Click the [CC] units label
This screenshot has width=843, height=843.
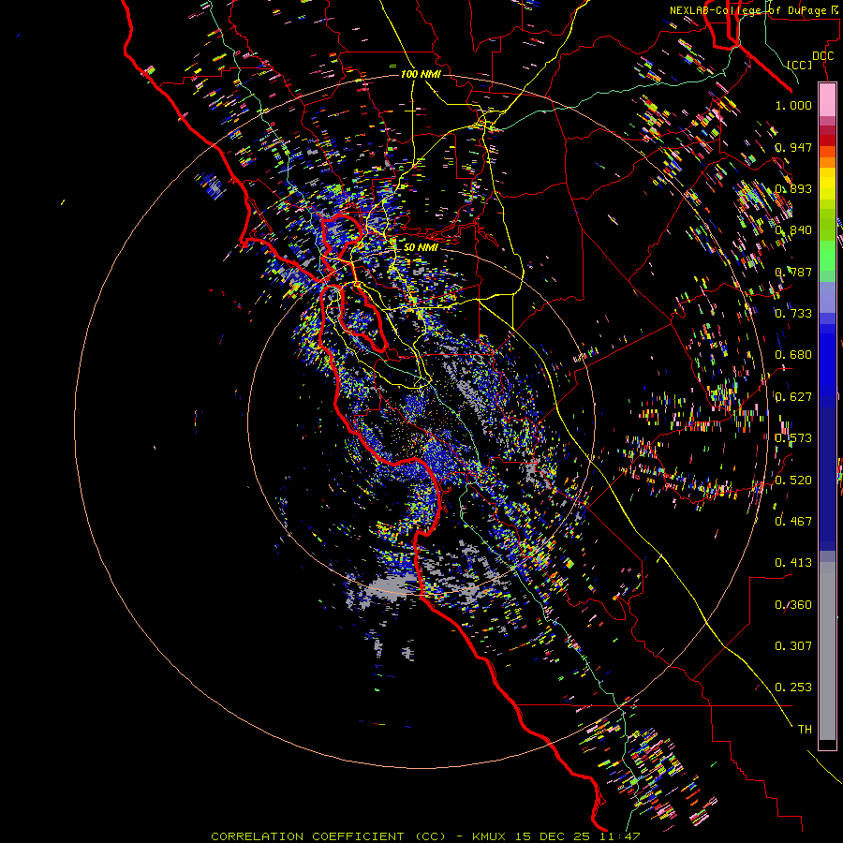point(799,65)
